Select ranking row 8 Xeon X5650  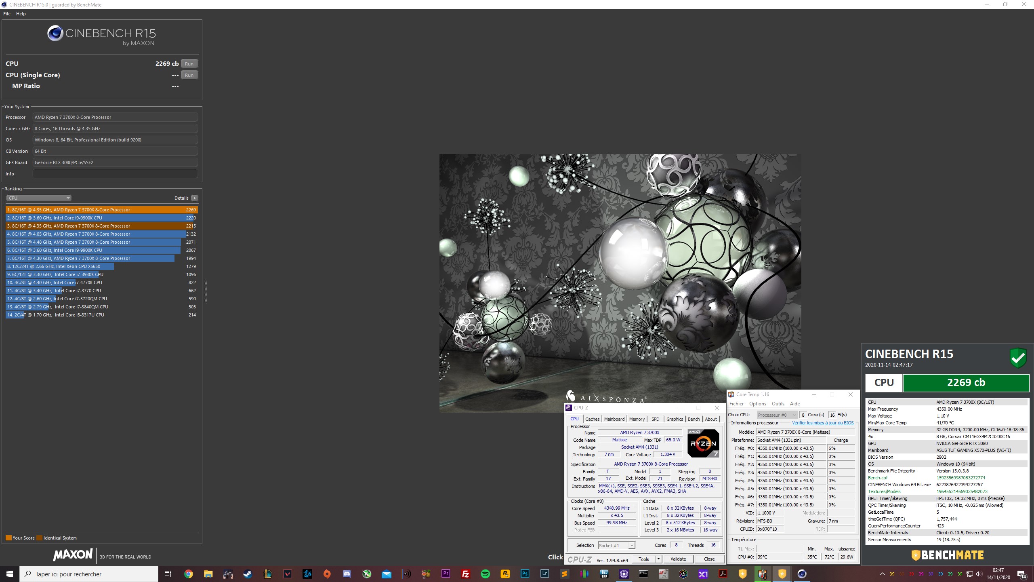102,266
